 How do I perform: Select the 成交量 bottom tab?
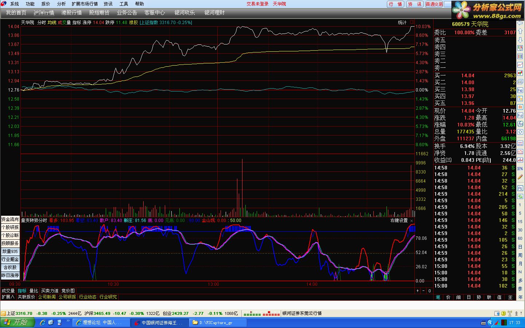click(8, 291)
